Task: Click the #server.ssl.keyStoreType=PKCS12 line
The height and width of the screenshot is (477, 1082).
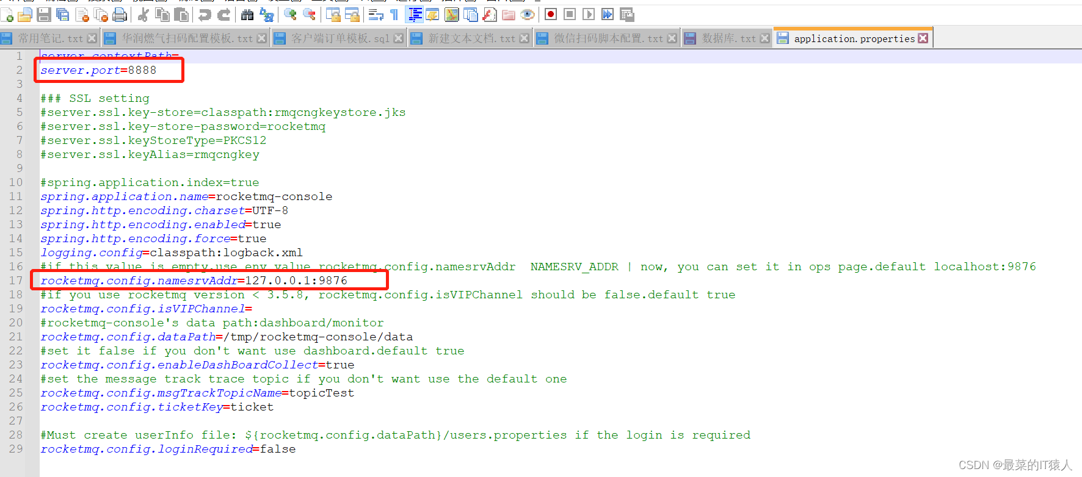Action: pos(153,140)
